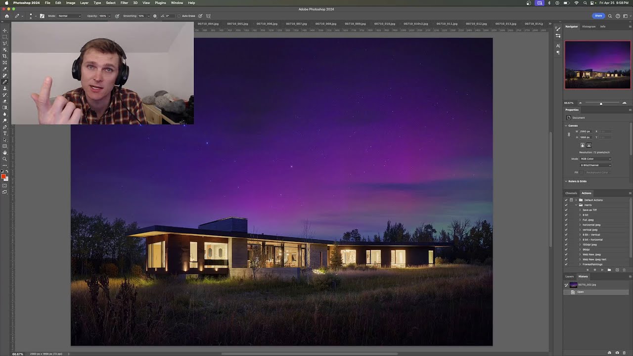
Task: Click the symmetry butterfly icon
Action: pyautogui.click(x=208, y=16)
